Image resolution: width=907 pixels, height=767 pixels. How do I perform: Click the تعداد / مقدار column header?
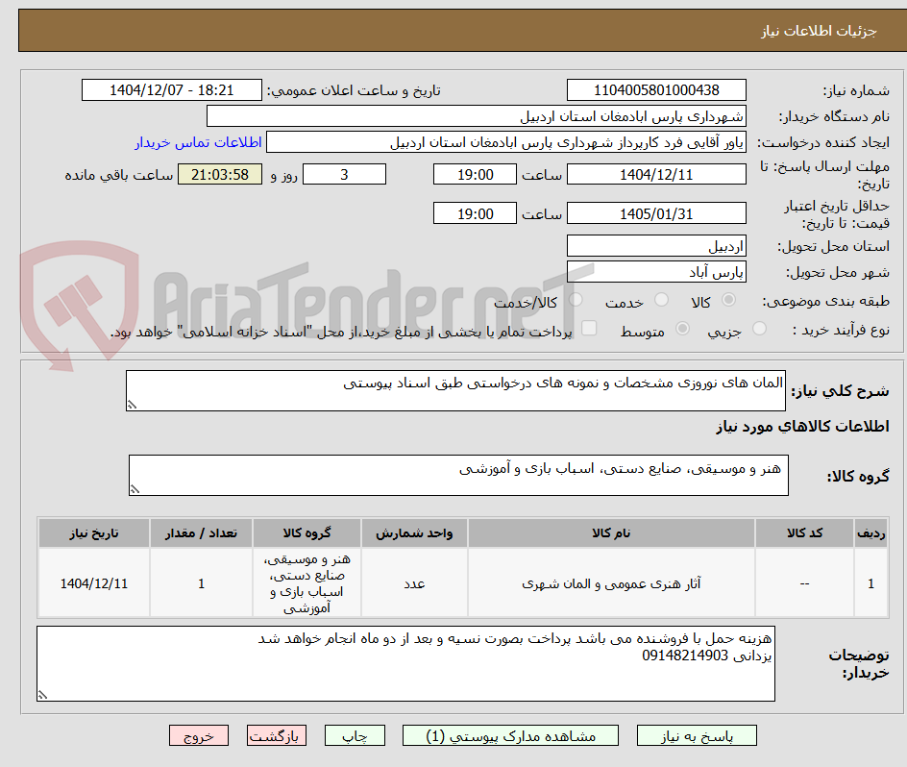202,533
